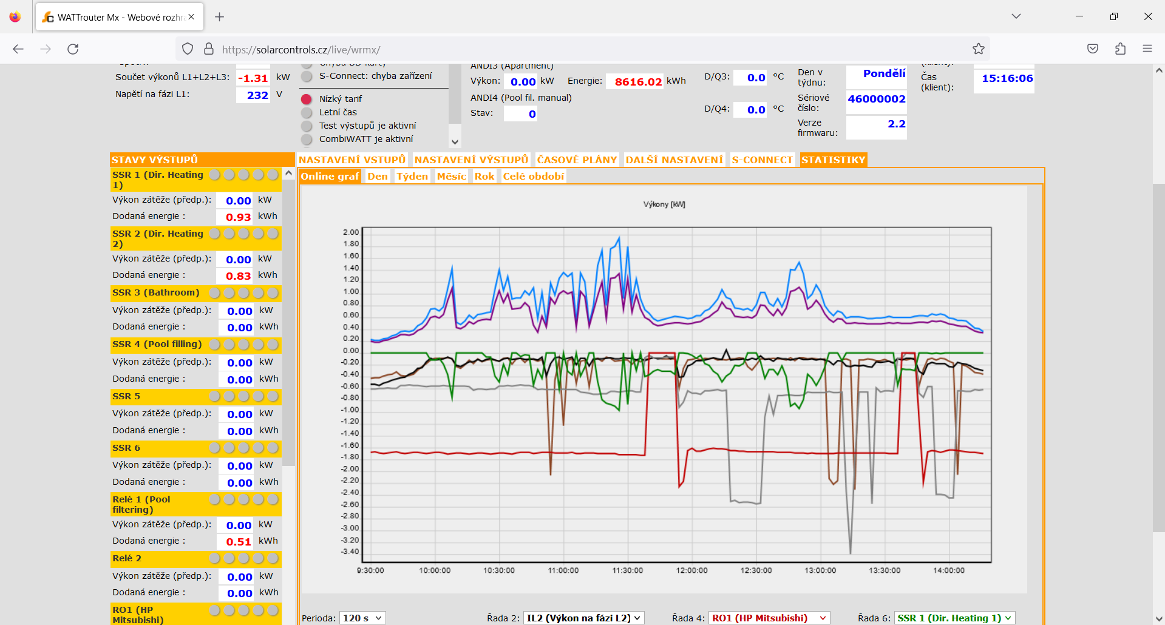1165x625 pixels.
Task: Open the tracking protection shield icon
Action: coord(187,49)
